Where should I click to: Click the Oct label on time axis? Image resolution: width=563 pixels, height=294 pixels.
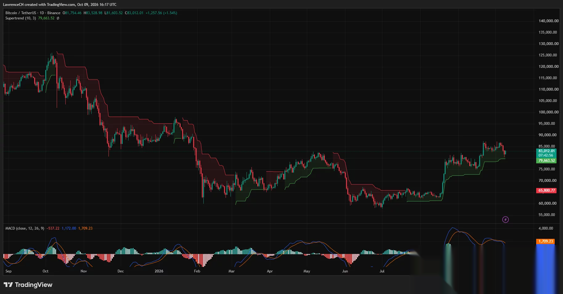pyautogui.click(x=45, y=271)
